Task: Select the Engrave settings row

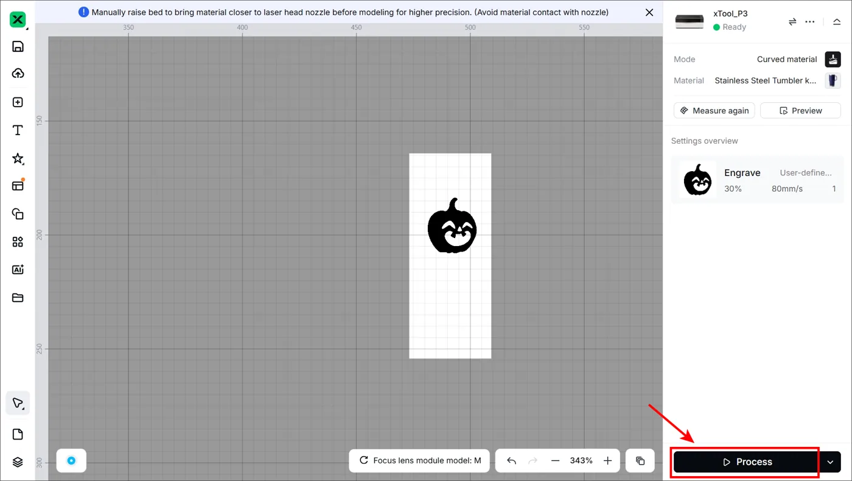Action: [757, 180]
